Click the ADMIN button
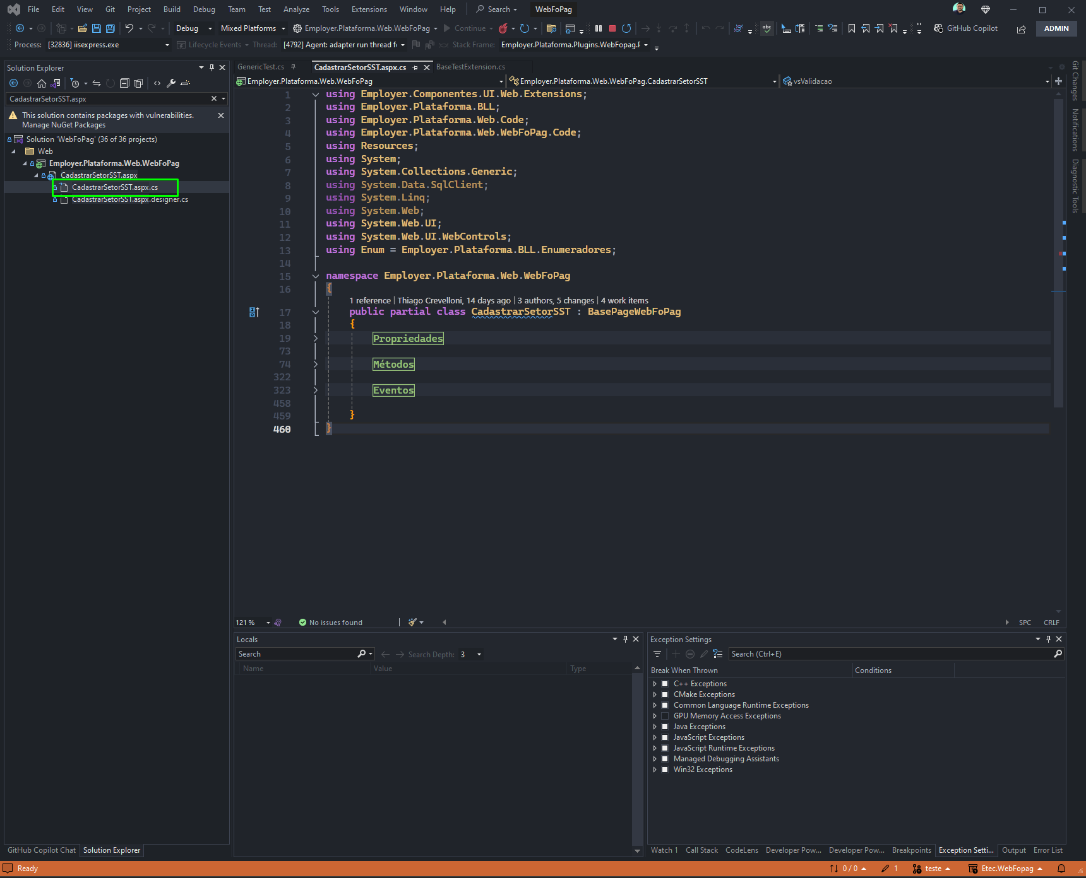Viewport: 1086px width, 878px height. [x=1056, y=28]
